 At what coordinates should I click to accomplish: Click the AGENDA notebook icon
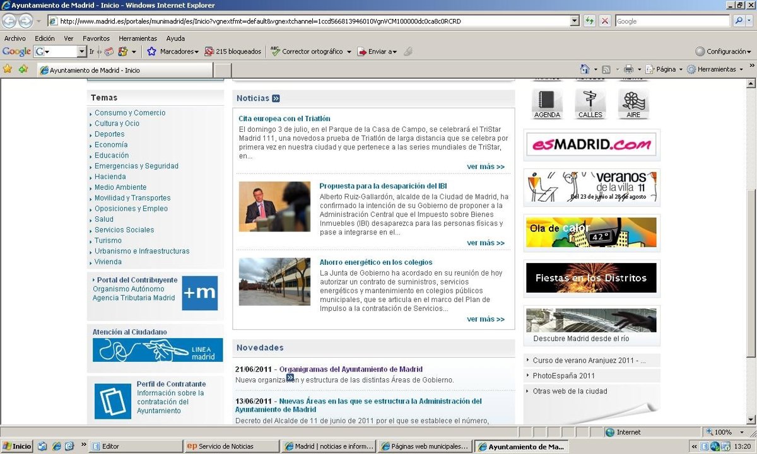[547, 101]
